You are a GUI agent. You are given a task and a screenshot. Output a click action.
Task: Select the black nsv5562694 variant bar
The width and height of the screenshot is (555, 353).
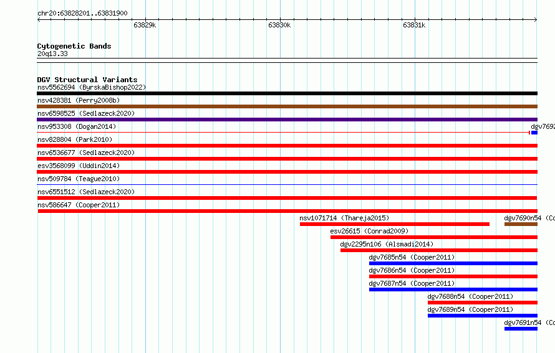[x=287, y=93]
